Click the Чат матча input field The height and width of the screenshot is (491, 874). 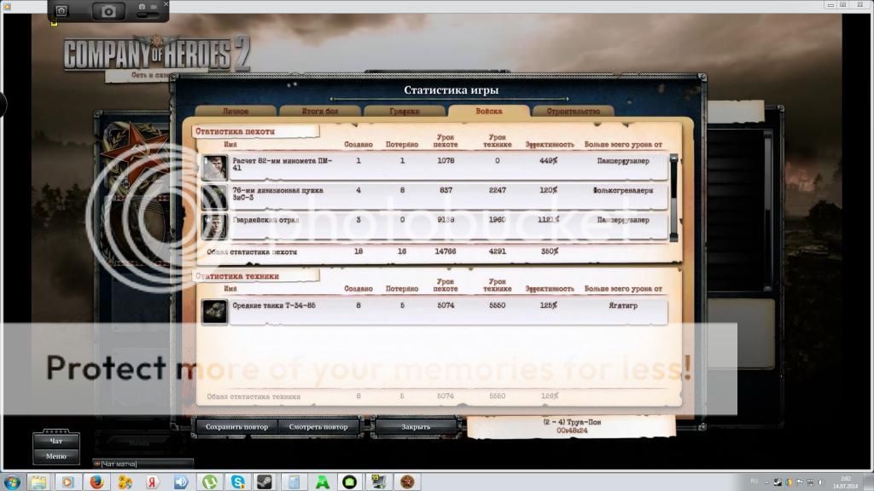tap(143, 464)
